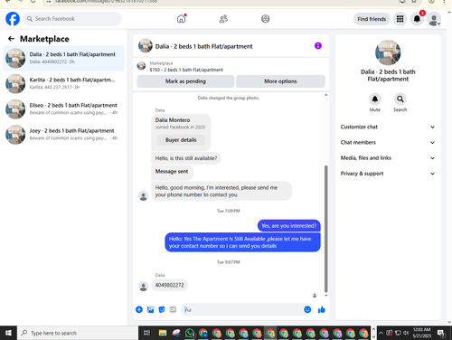The image size is (452, 340).
Task: Click the Dalia Montero name in the buyer card
Action: click(173, 120)
